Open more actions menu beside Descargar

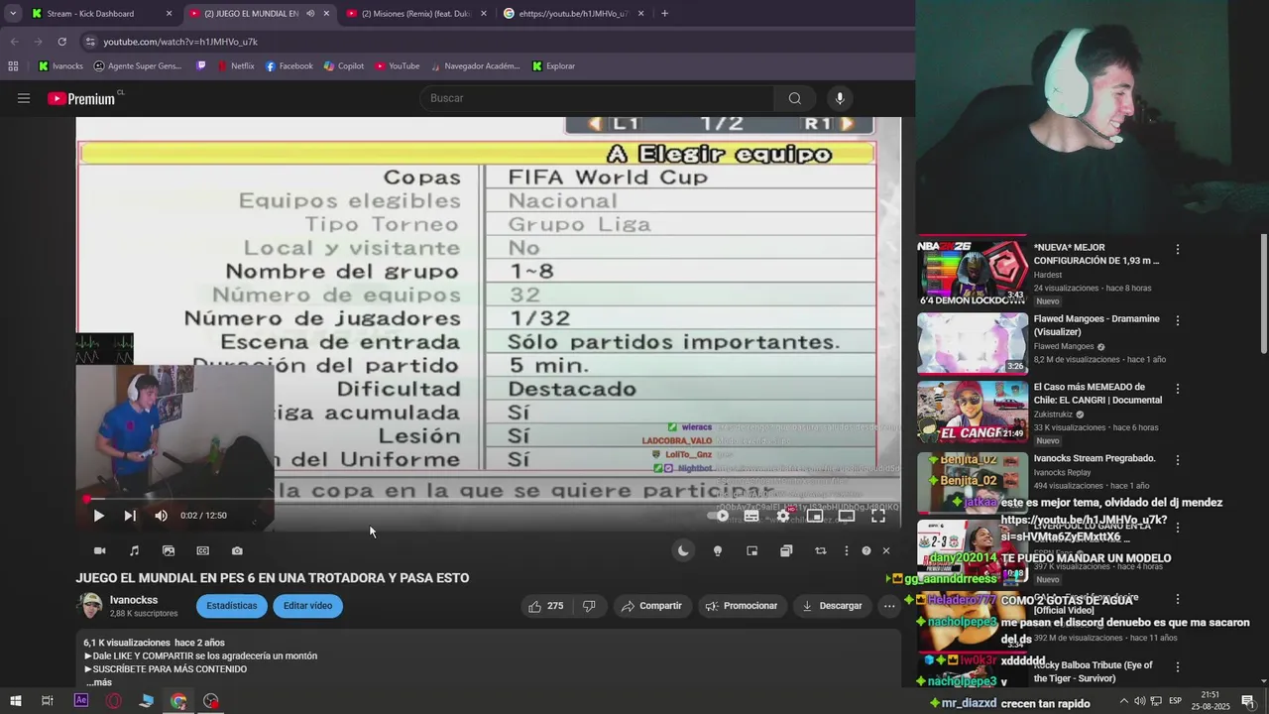889,606
